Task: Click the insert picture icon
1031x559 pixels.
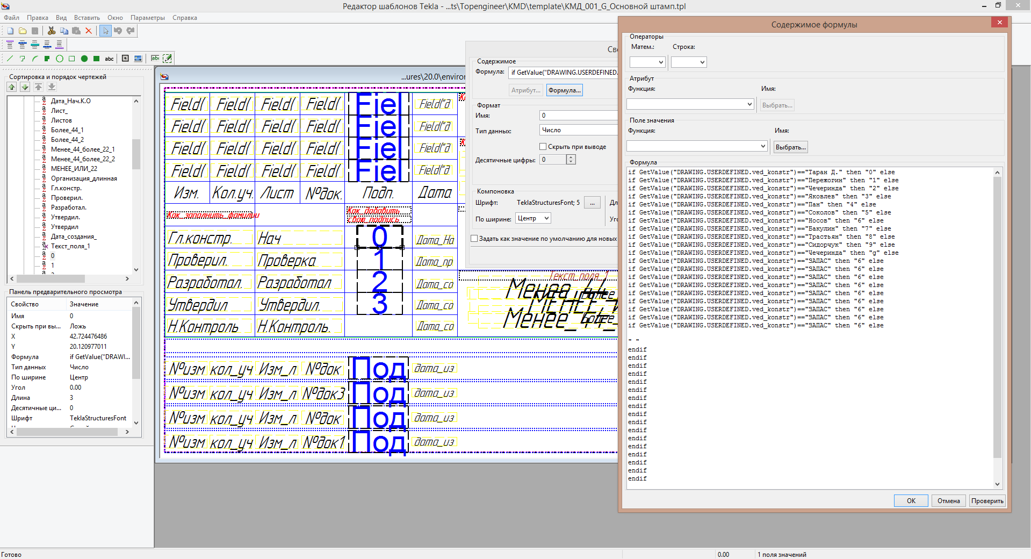Action: (x=138, y=59)
